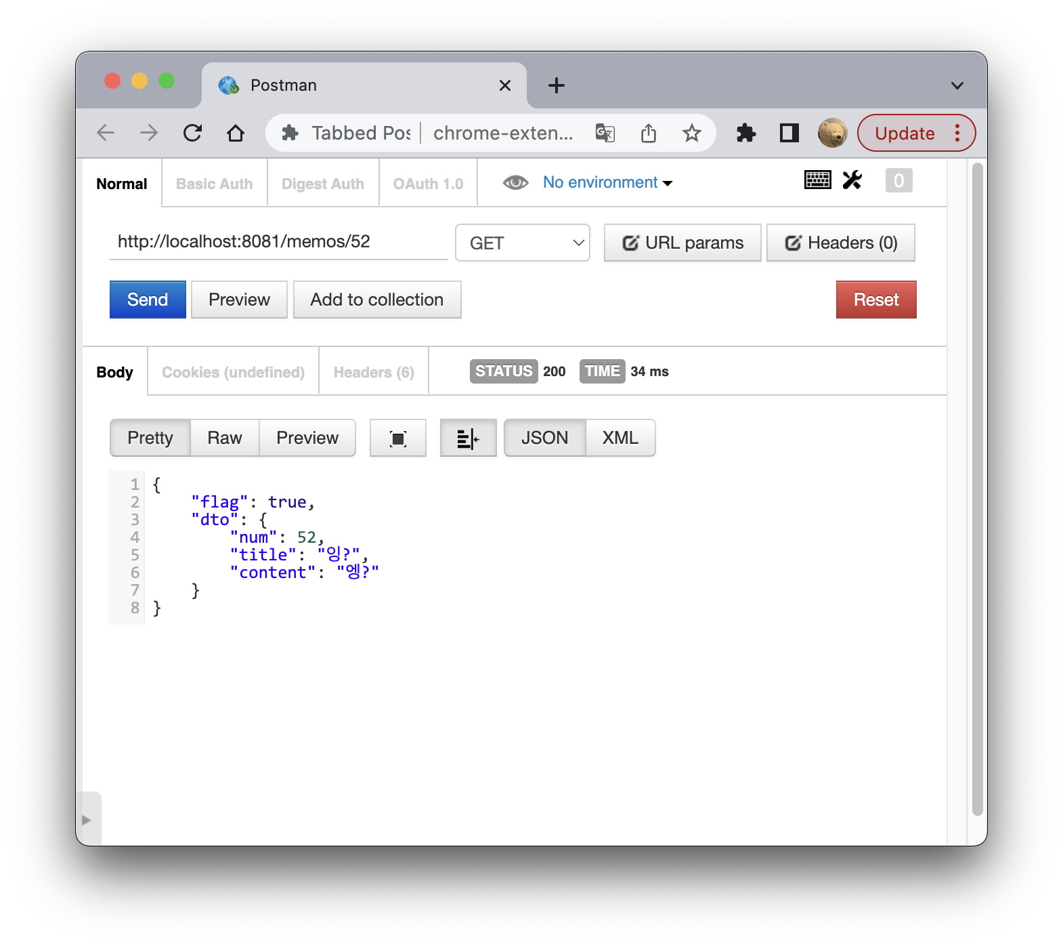Select Raw response view
This screenshot has height=946, width=1063.
click(225, 438)
